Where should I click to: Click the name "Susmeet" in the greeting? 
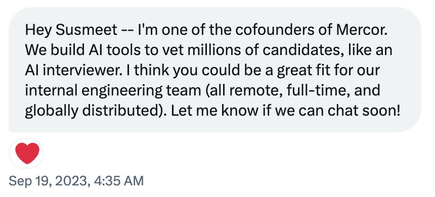pyautogui.click(x=86, y=30)
